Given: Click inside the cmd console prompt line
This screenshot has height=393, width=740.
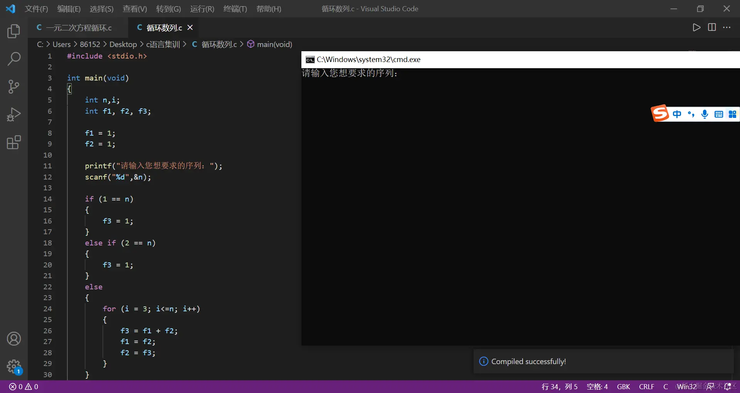Looking at the screenshot, I should tap(350, 73).
